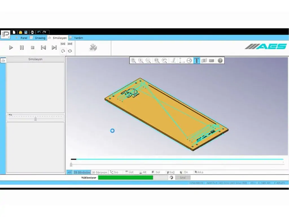Pause the running simulation
The height and width of the screenshot is (217, 289).
coord(22,48)
